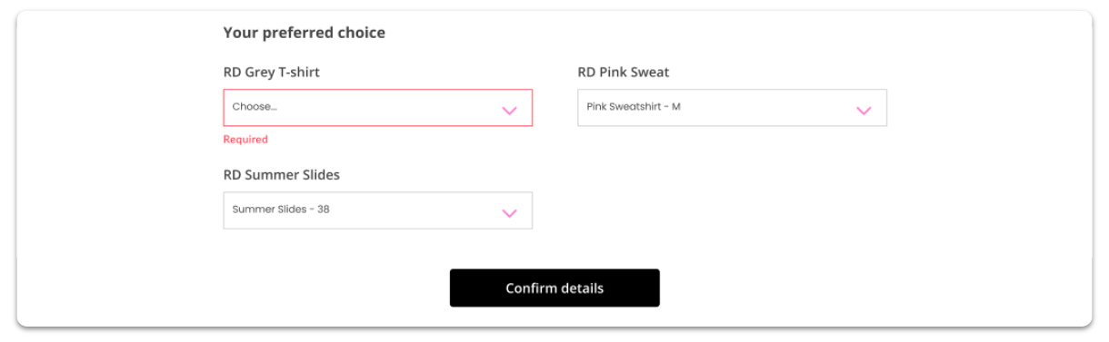1109x342 pixels.
Task: Open the RD Pink Sweat selection box
Action: click(x=732, y=107)
